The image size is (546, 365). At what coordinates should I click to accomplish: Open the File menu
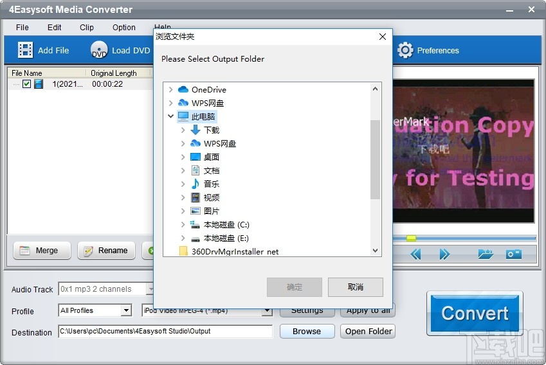[23, 28]
